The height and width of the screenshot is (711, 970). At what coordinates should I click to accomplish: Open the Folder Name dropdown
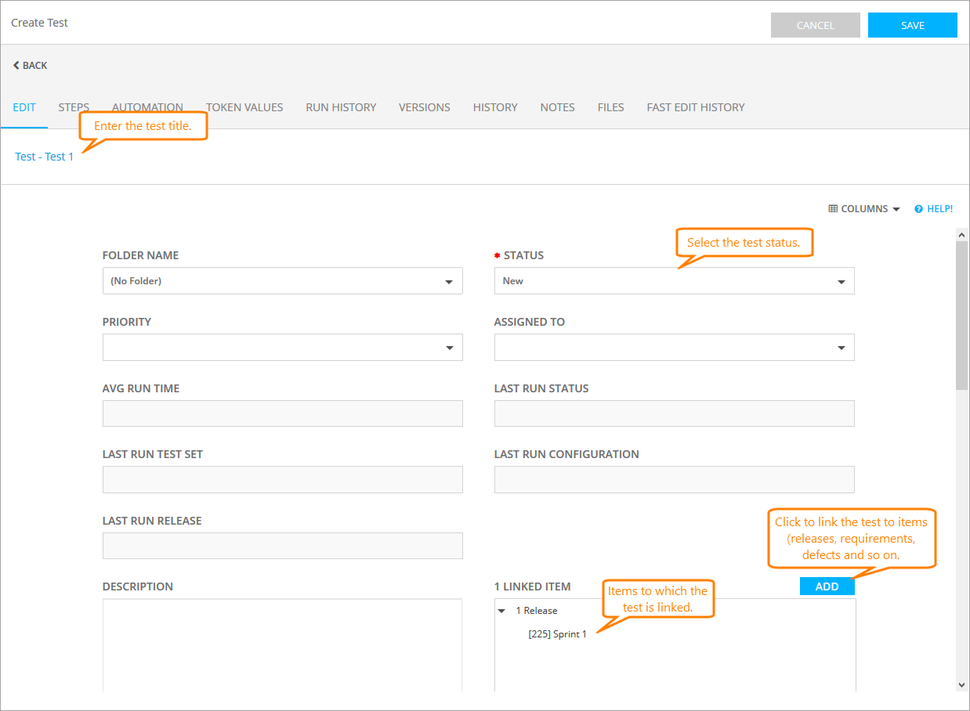pos(282,281)
